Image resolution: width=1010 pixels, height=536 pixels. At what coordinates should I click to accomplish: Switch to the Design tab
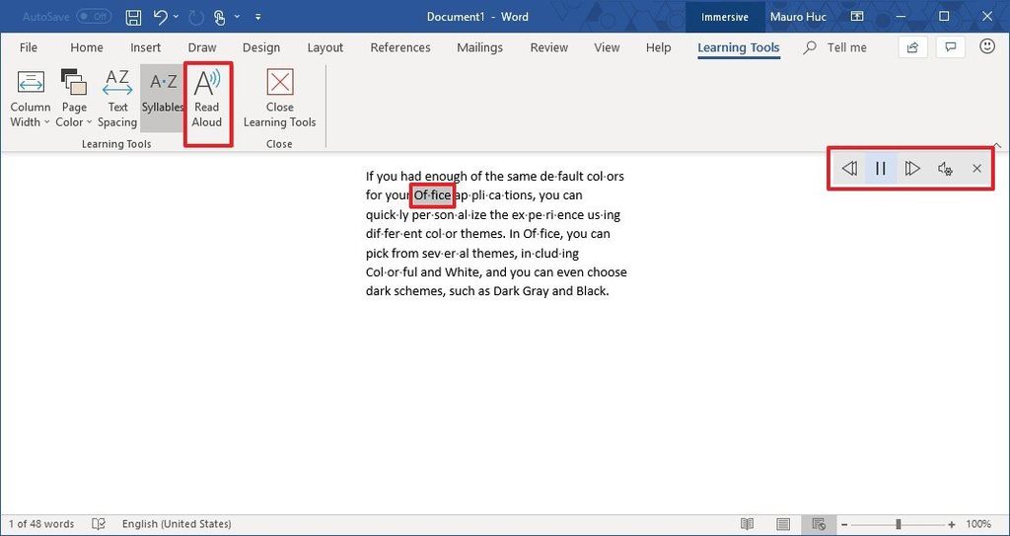coord(261,47)
